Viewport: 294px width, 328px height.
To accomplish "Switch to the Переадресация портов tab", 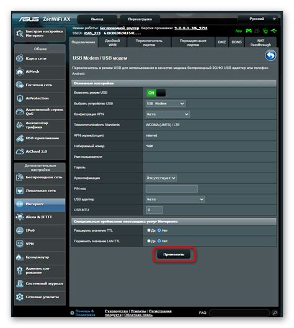I will click(193, 42).
